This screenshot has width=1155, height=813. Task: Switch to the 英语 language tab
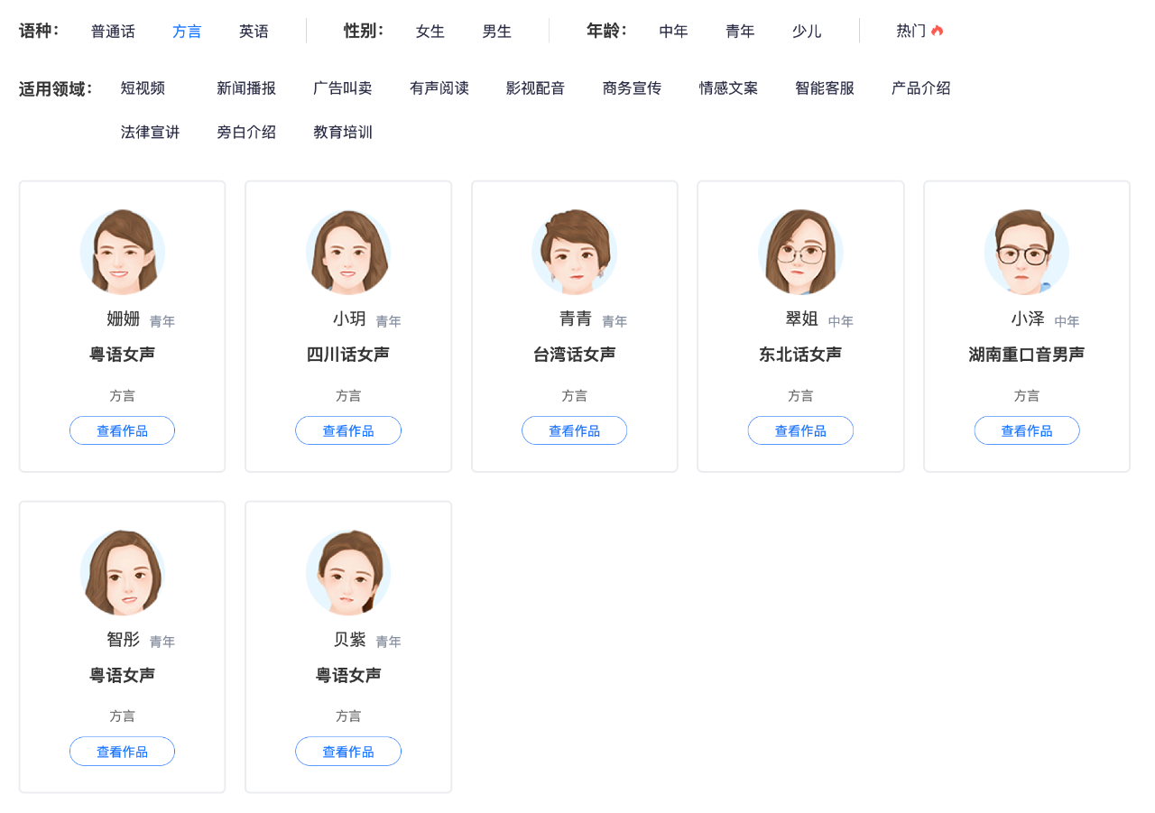point(254,30)
